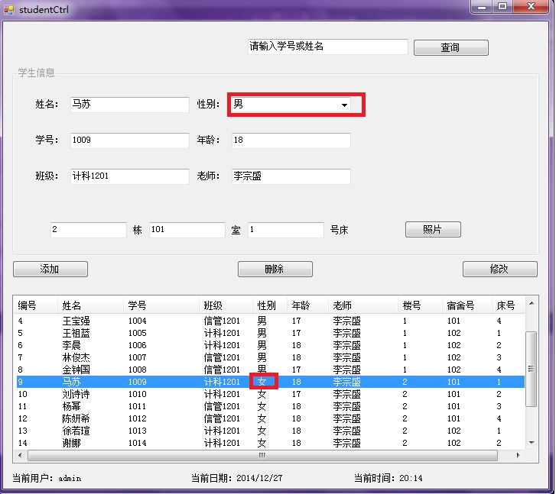This screenshot has width=556, height=494.
Task: Maximize the studentCtrl window
Action: pyautogui.click(x=502, y=7)
